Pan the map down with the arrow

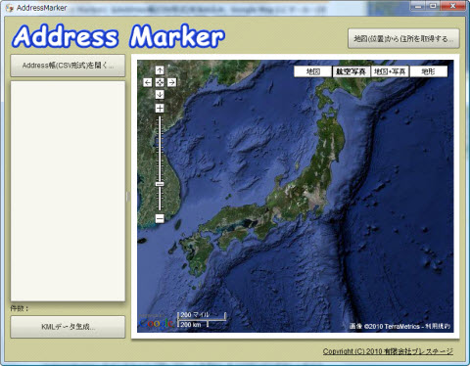(160, 94)
